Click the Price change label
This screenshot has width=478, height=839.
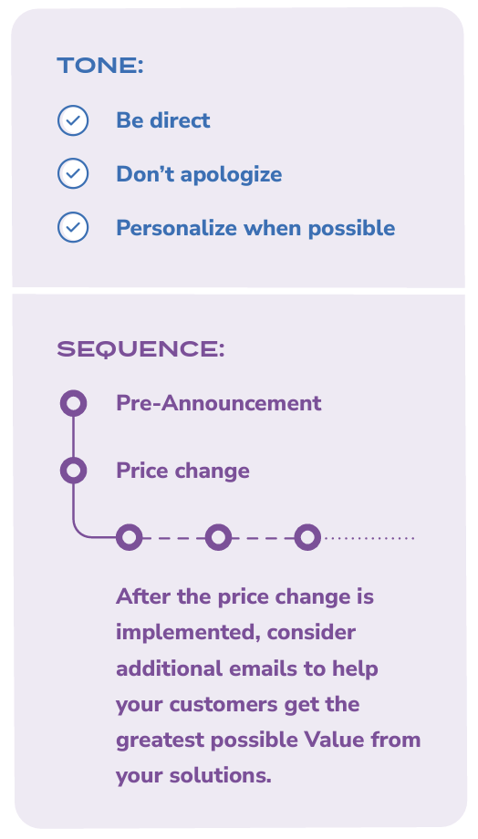click(183, 471)
